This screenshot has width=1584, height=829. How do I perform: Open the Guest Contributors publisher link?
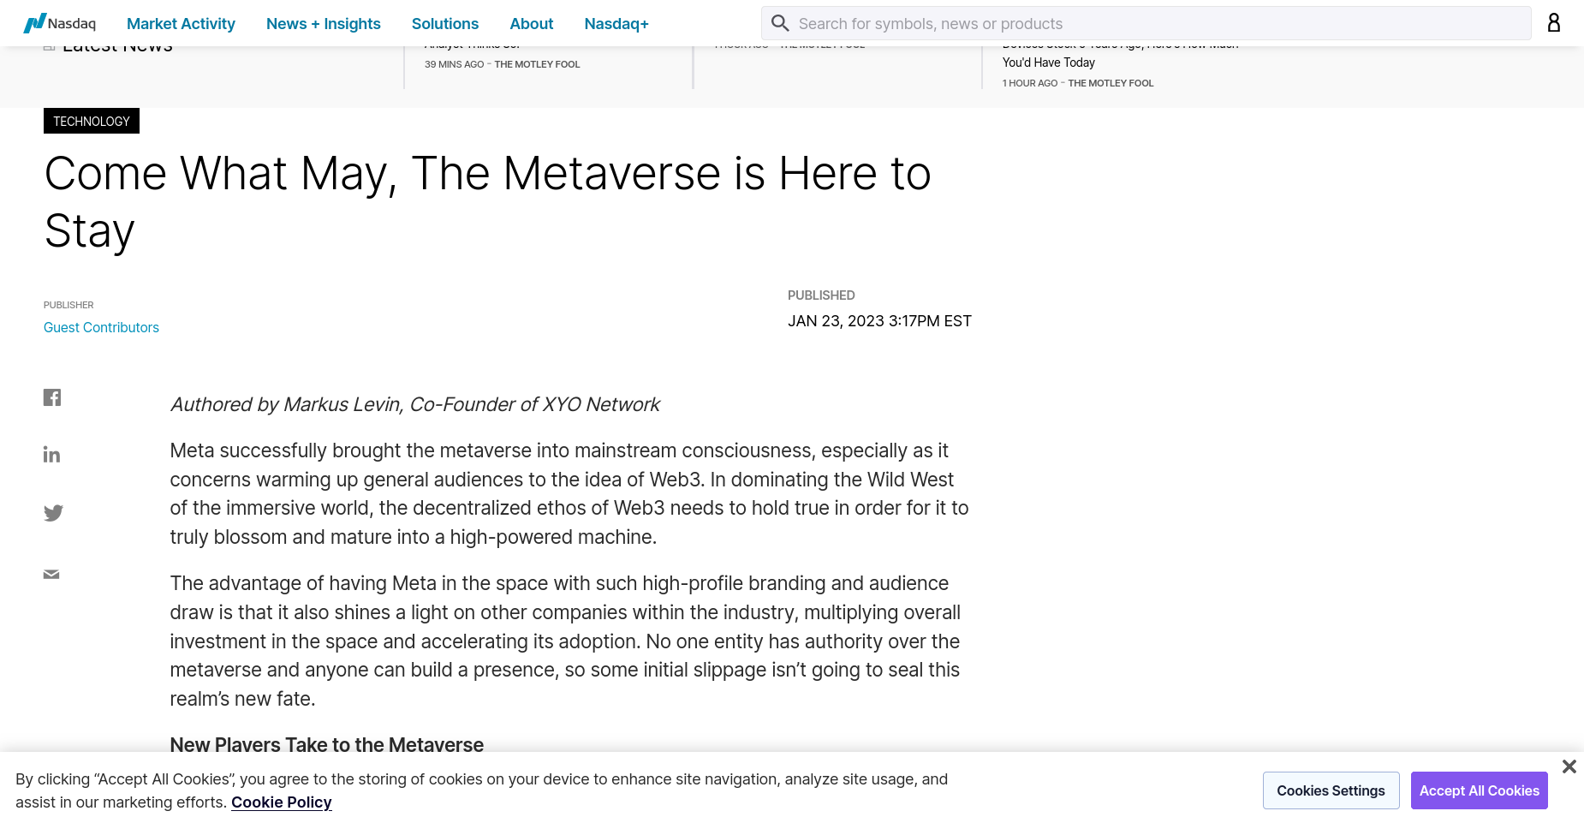pos(101,327)
